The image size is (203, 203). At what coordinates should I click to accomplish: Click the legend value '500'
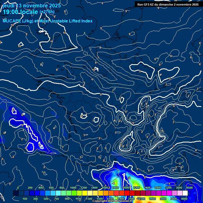click(x=46, y=199)
